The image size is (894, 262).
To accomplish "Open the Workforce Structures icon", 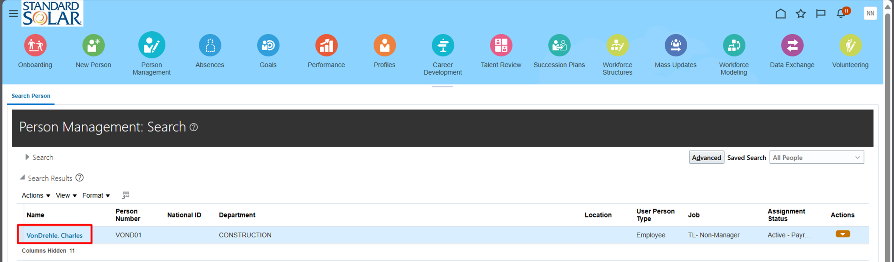I will [x=617, y=45].
